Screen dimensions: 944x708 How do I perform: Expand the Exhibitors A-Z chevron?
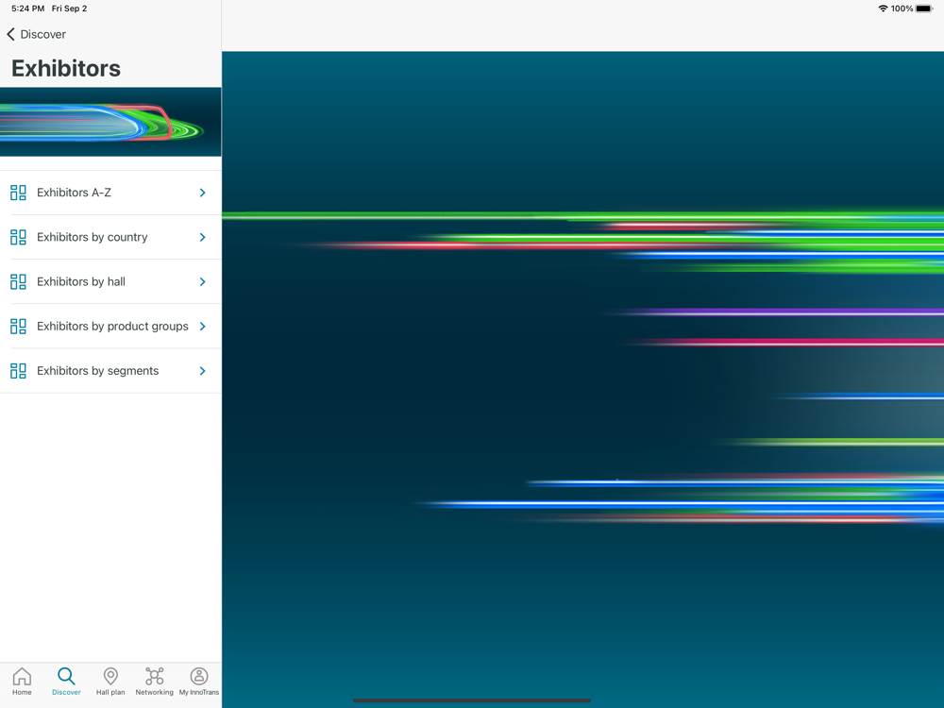pyautogui.click(x=202, y=193)
